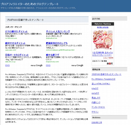This screenshot has width=131, height=125.
Task: Open recent post metaタグ
Action: click(95, 93)
